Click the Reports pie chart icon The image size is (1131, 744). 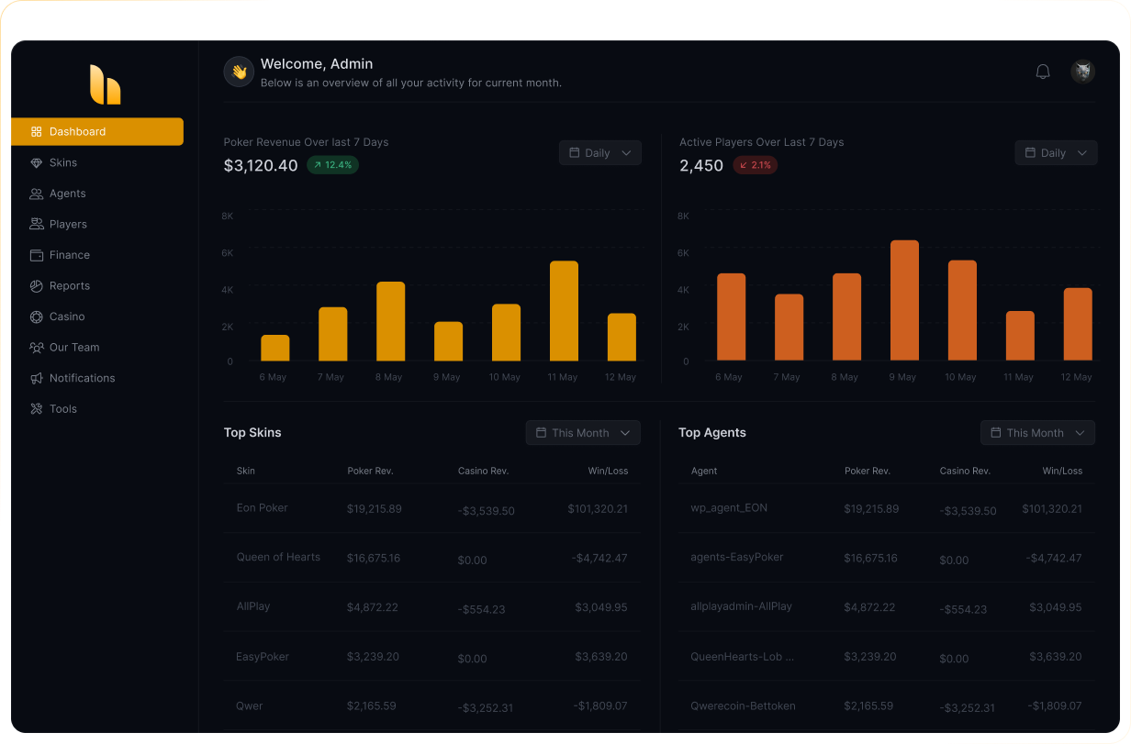pos(37,286)
